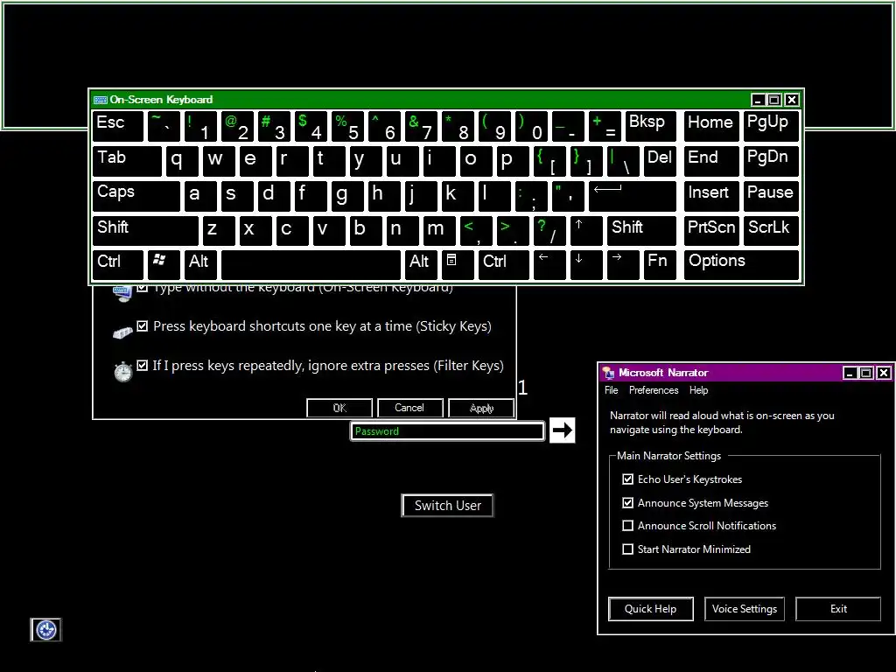896x672 pixels.
Task: Click the tilde/backtick key
Action: (x=164, y=126)
